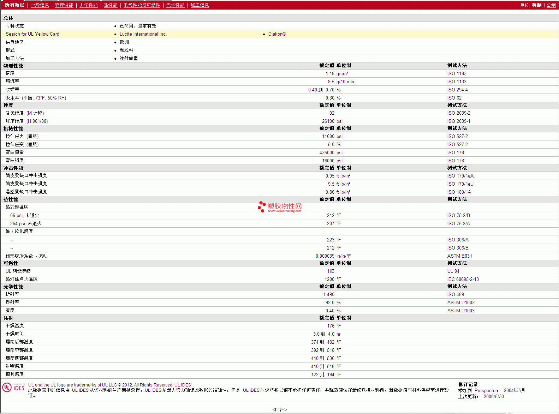Click the 0.000039 expansion value
The image size is (559, 414).
(x=325, y=256)
